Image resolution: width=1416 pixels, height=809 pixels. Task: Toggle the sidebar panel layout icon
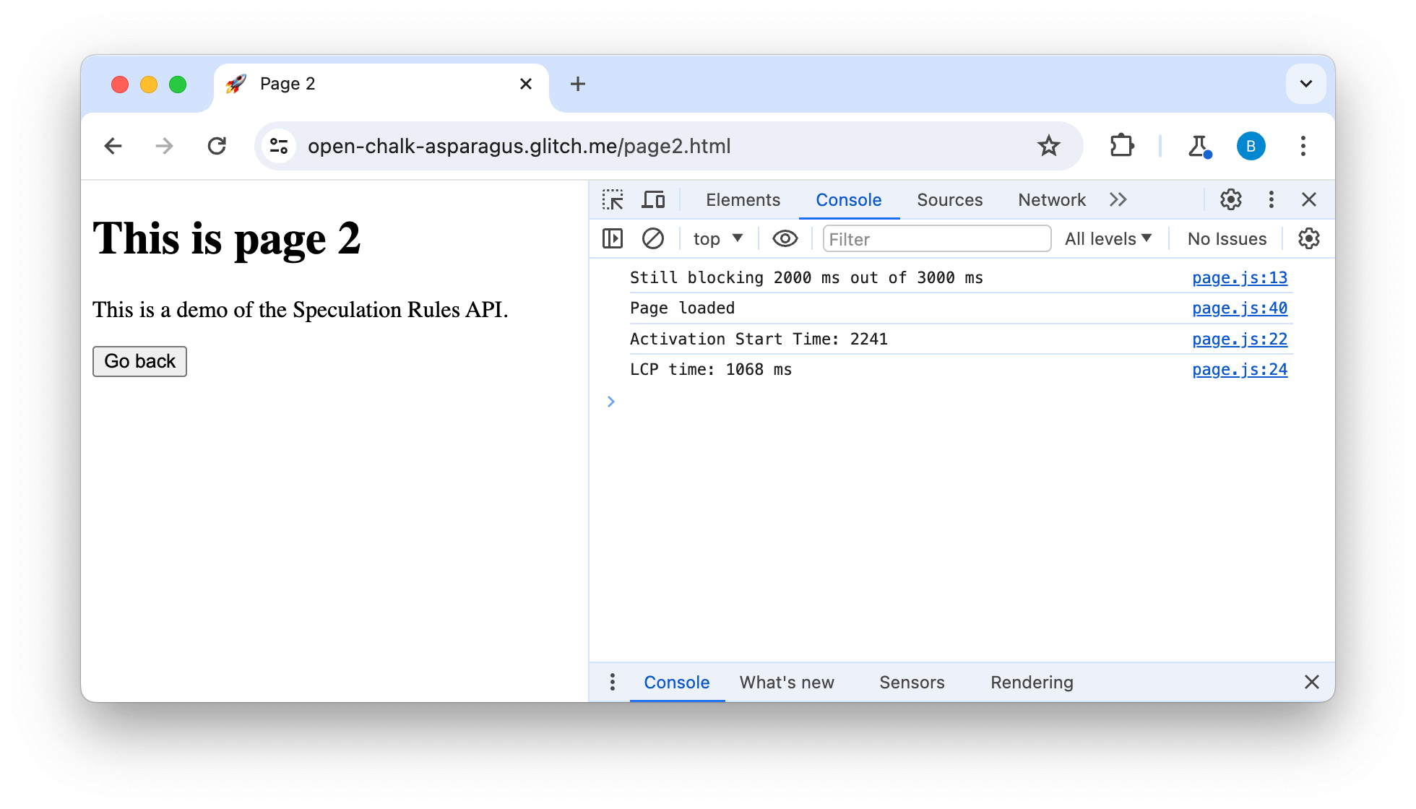(x=612, y=238)
